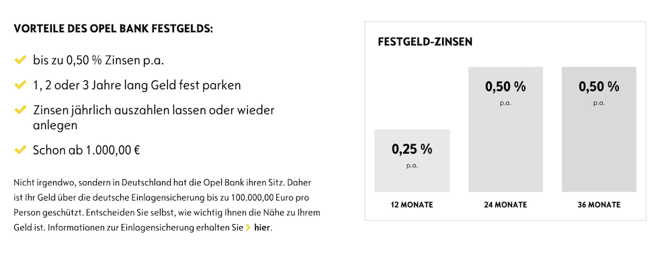Click the checkmark beside Zinsen jährlich auszahlen
The width and height of the screenshot is (672, 255).
(20, 110)
